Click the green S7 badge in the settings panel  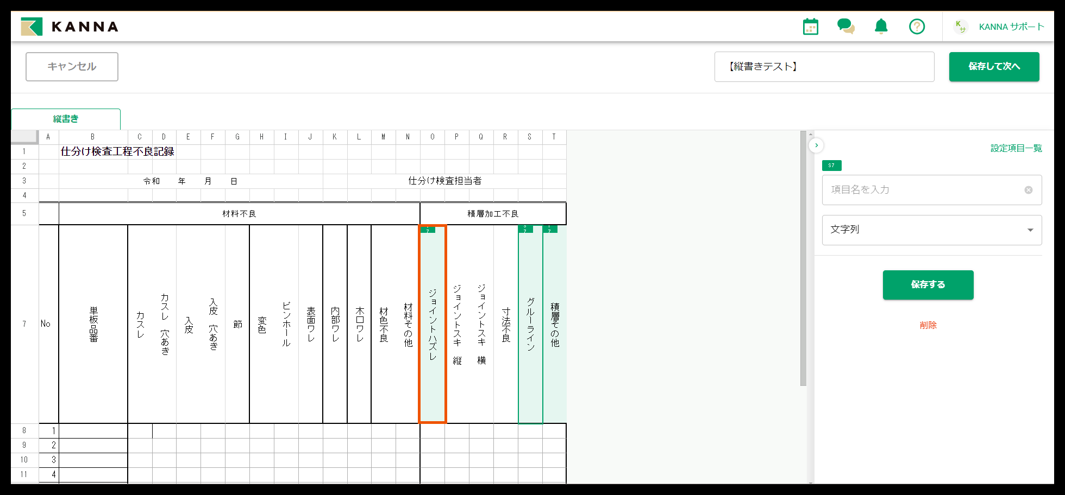(x=831, y=166)
